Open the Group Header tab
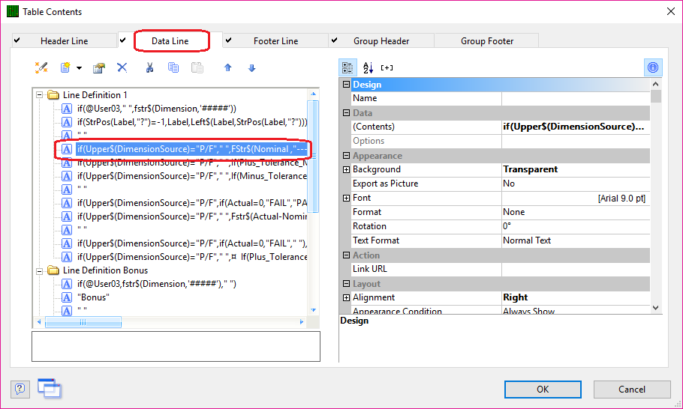This screenshot has width=683, height=409. click(x=381, y=41)
